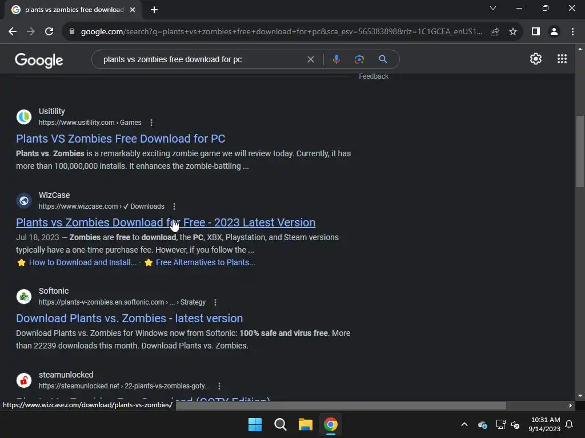Viewport: 585px width, 438px height.
Task: Start voice search with microphone
Action: (336, 59)
